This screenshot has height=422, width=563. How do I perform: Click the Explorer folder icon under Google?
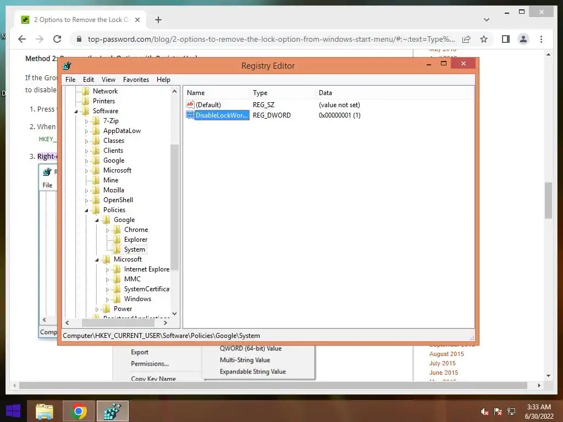pos(117,240)
